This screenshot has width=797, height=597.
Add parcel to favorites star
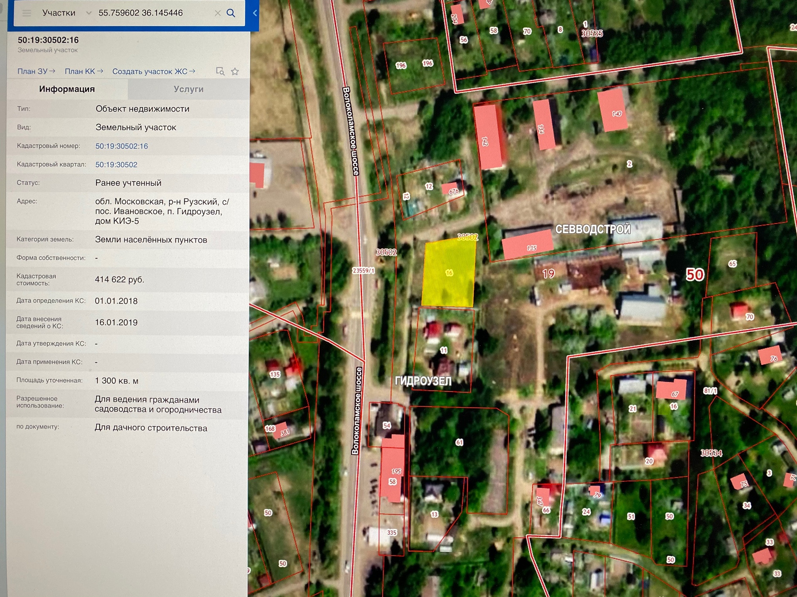click(235, 71)
